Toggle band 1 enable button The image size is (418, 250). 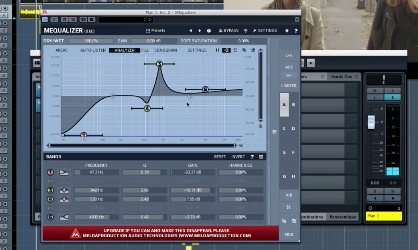50,172
